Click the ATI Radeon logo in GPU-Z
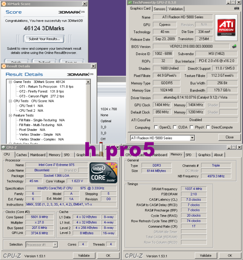The image size is (243, 260). pos(226,28)
